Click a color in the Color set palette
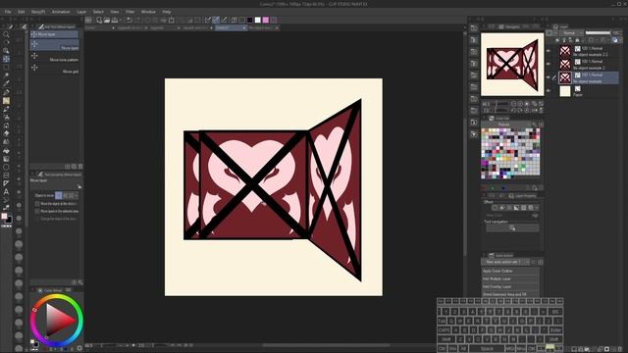The width and height of the screenshot is (628, 353). (x=510, y=153)
